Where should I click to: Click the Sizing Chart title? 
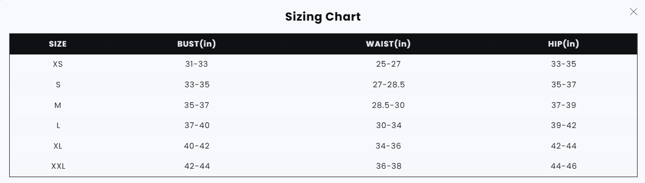coord(323,17)
